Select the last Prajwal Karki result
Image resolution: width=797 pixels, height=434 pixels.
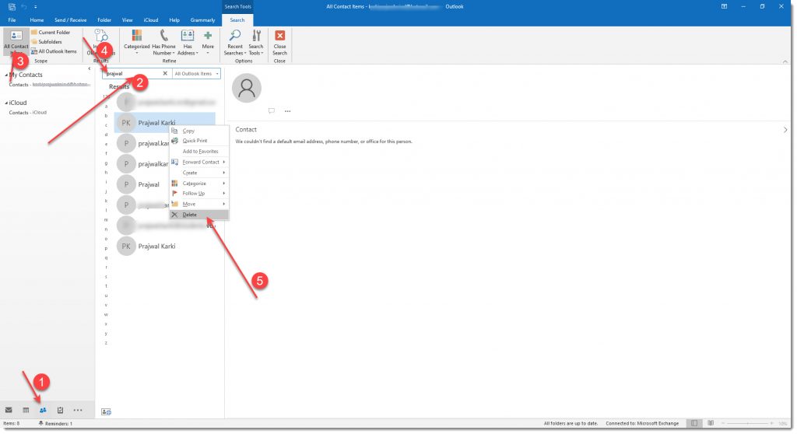pos(165,247)
